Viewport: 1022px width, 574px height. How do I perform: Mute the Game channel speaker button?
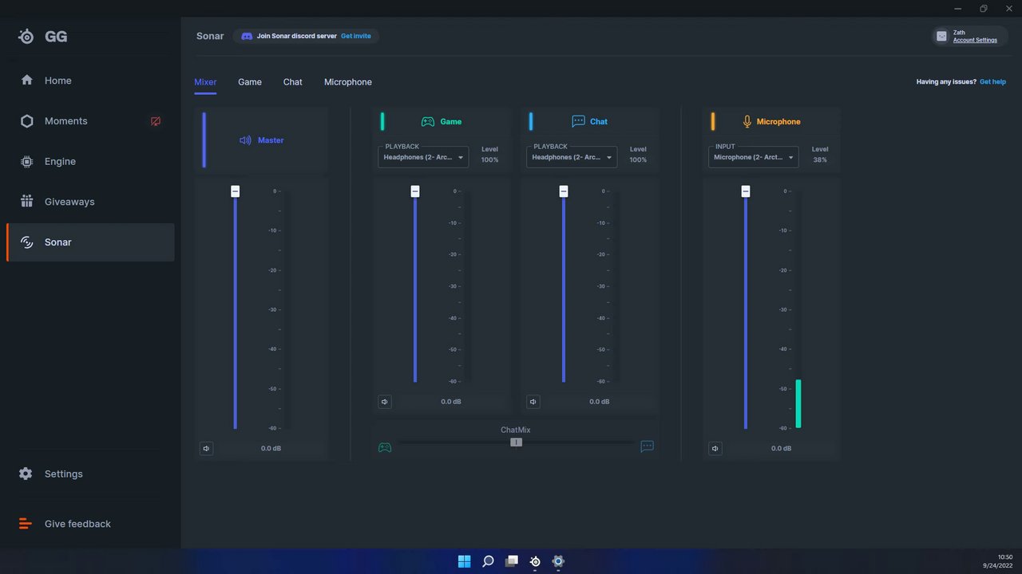(385, 402)
